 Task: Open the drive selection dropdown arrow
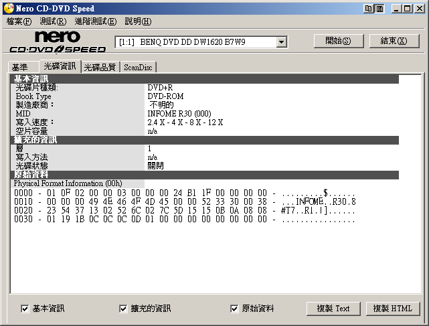[x=281, y=42]
